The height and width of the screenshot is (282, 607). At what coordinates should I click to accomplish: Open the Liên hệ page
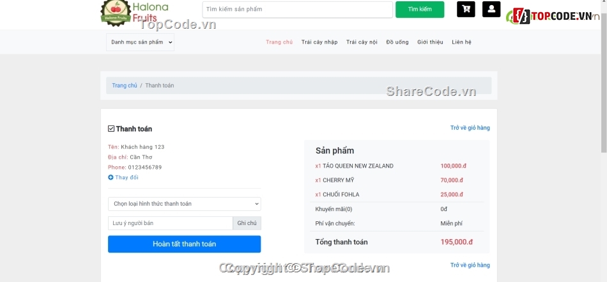click(x=461, y=42)
